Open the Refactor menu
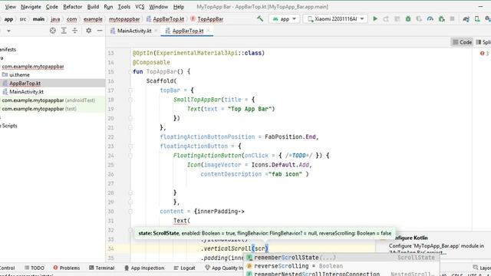Viewport: 491px width, 276px height. point(72,7)
